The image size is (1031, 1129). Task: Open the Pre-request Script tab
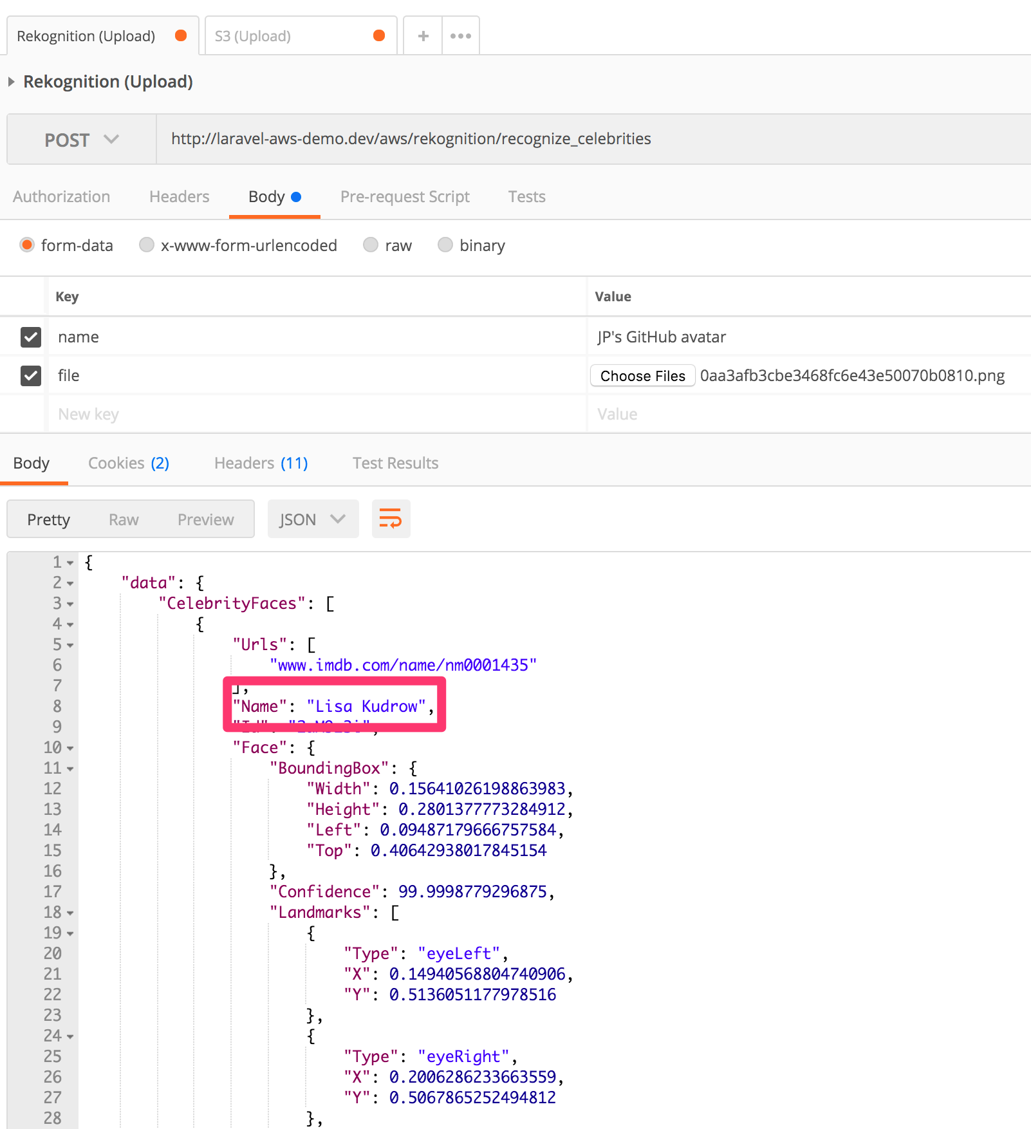click(x=405, y=197)
